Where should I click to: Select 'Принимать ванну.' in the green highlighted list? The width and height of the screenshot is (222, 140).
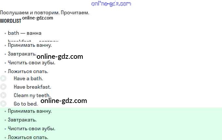coord(30,111)
